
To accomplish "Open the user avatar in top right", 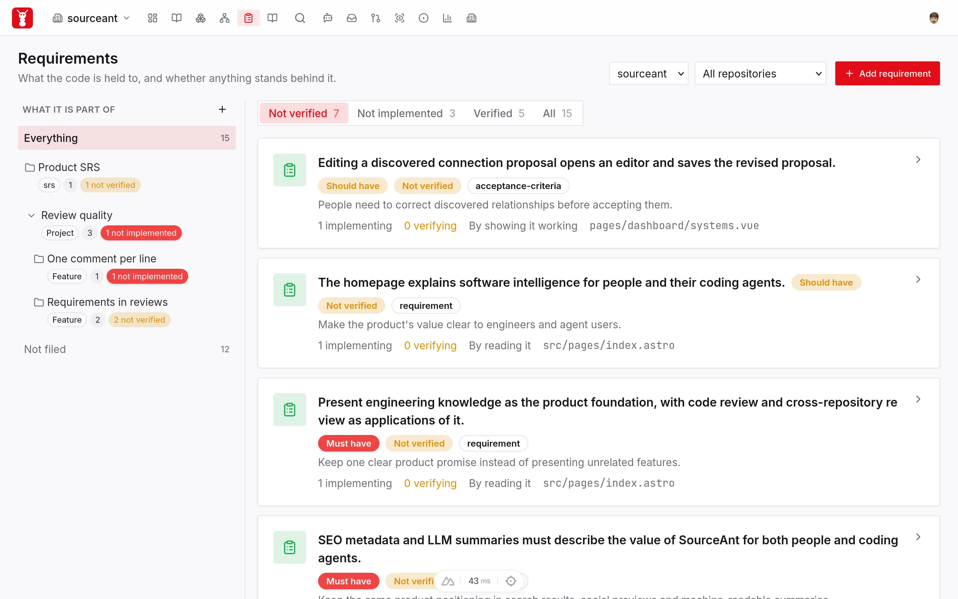I will click(x=934, y=18).
